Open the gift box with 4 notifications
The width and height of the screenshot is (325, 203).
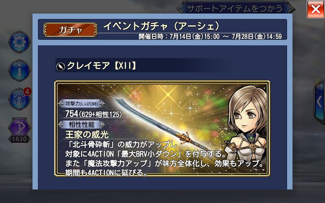coord(20,99)
